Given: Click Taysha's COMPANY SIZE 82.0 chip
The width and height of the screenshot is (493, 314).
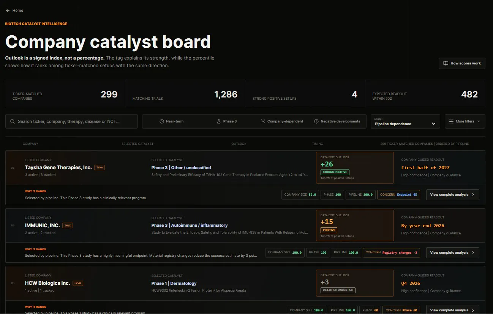Looking at the screenshot, I should click(x=300, y=195).
